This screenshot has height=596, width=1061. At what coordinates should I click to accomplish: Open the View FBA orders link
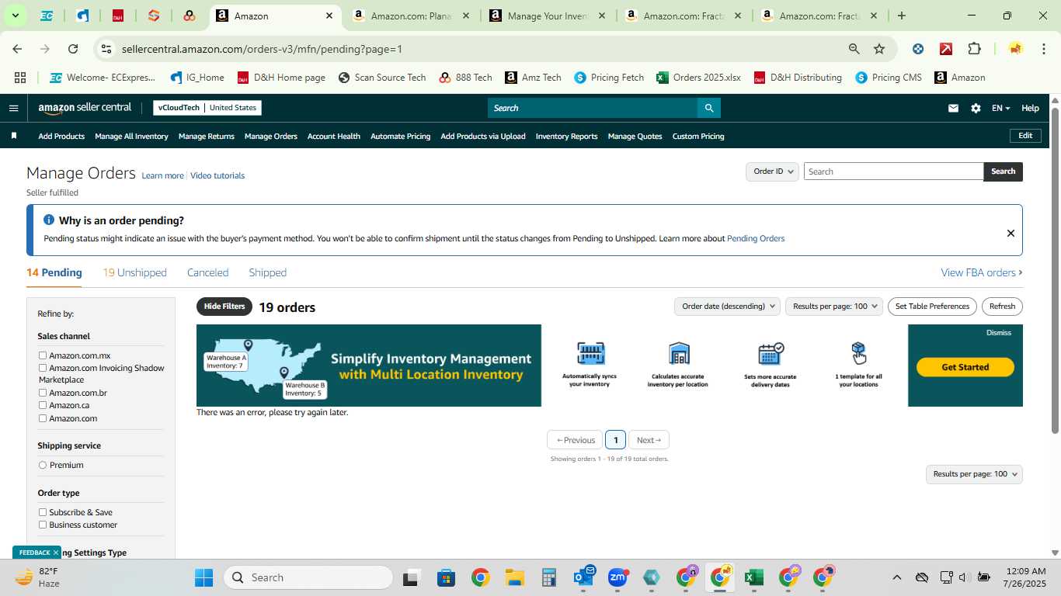coord(981,272)
